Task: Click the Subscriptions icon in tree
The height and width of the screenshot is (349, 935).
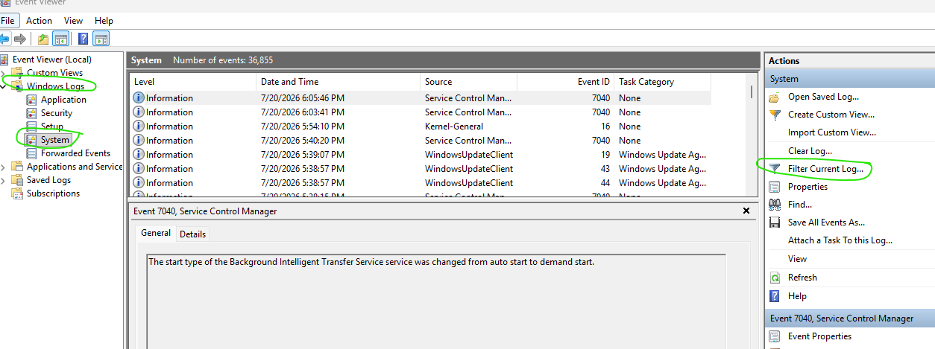Action: 17,193
